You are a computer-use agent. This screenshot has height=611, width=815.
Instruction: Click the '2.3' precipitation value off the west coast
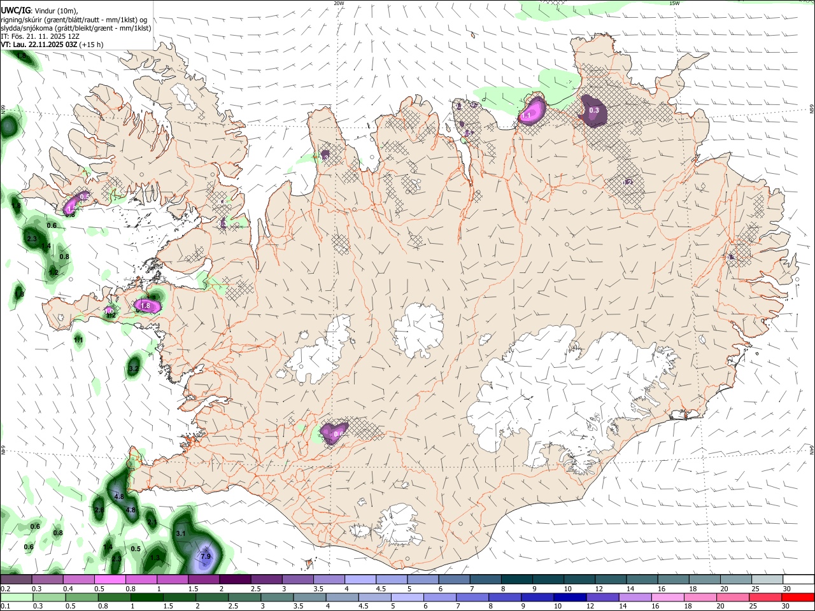tap(32, 239)
